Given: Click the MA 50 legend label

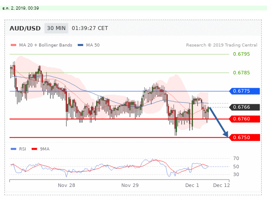Looking at the screenshot, I should pos(93,45).
